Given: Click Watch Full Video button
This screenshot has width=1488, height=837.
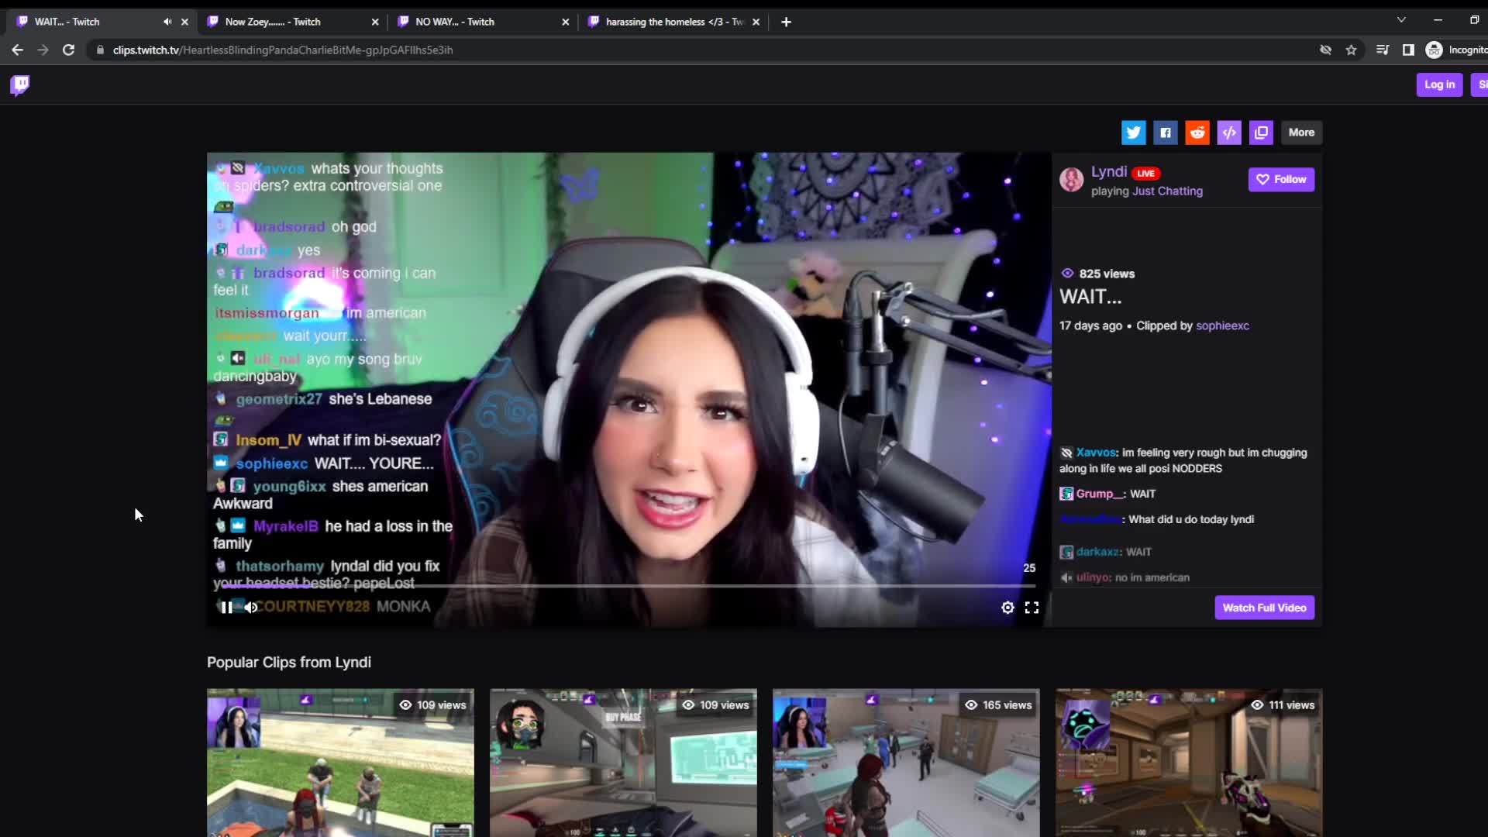Looking at the screenshot, I should click(1264, 608).
